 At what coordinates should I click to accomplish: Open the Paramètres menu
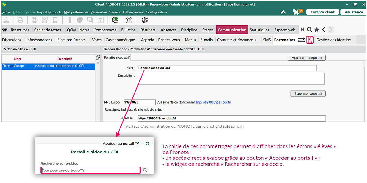coord(99,12)
